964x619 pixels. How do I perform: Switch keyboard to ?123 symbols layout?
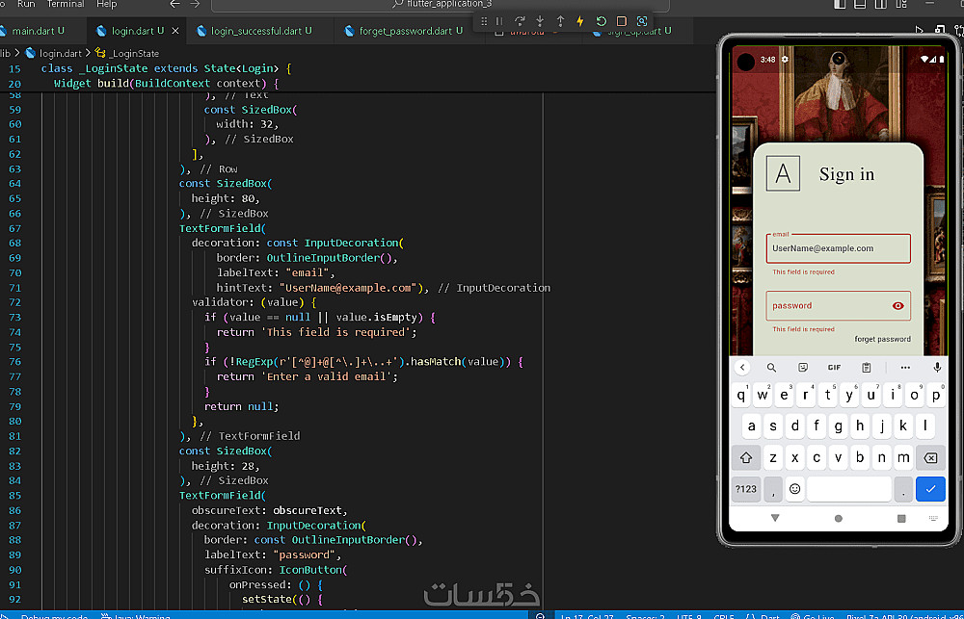[x=746, y=489]
